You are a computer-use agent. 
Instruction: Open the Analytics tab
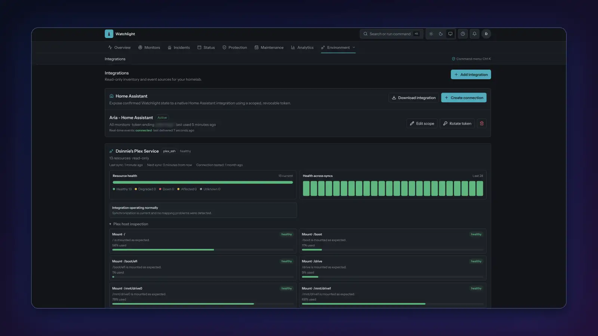302,47
